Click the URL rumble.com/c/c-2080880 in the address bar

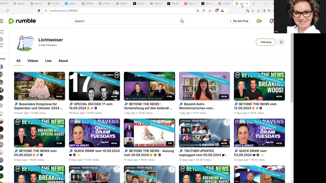[63, 11]
